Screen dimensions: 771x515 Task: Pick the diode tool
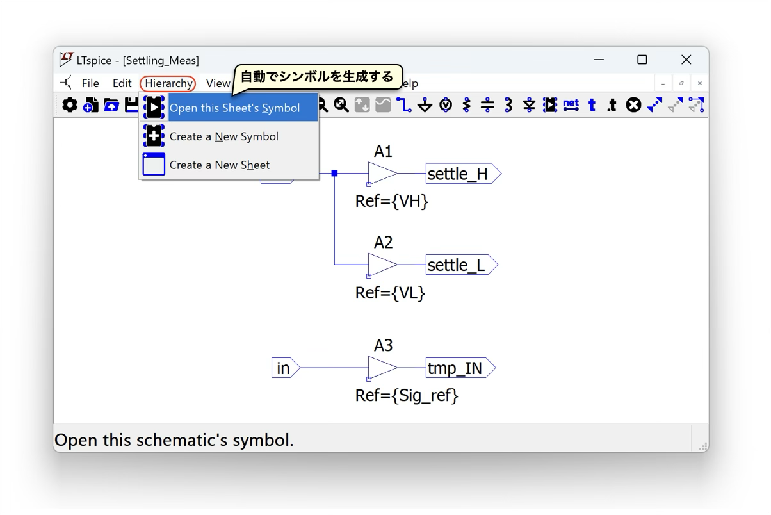pyautogui.click(x=530, y=105)
